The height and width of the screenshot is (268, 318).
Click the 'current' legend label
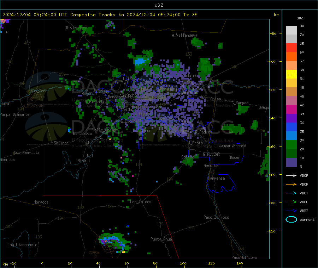click(x=307, y=219)
